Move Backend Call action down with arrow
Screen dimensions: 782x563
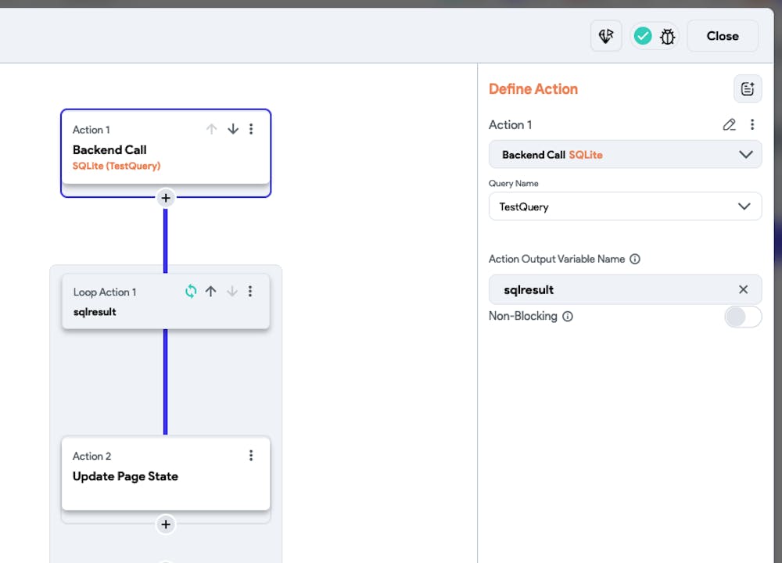pos(233,129)
